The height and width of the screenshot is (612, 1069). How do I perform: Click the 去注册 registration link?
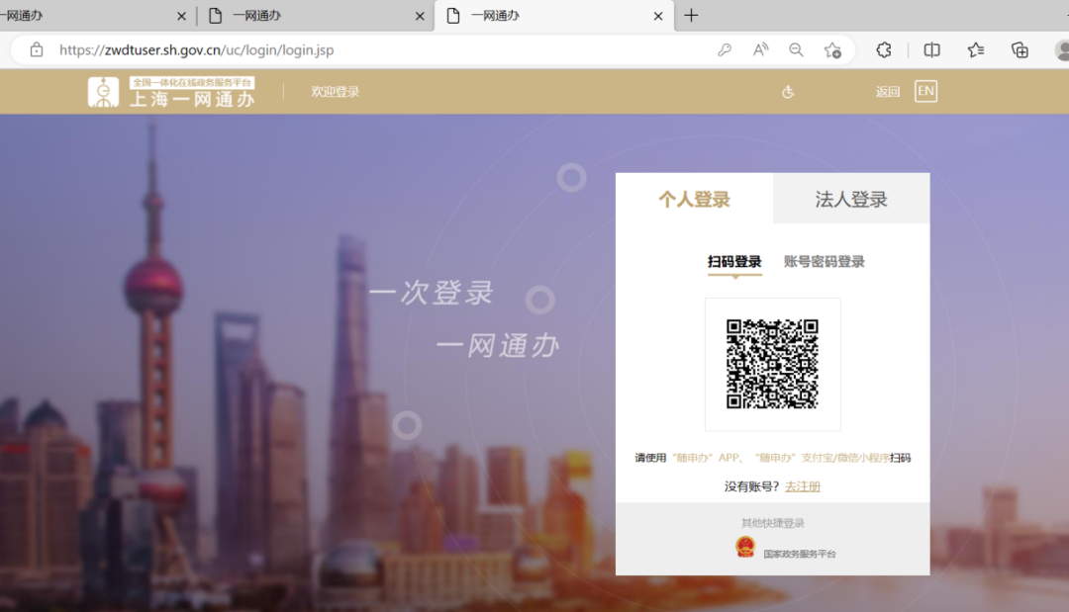pos(802,486)
